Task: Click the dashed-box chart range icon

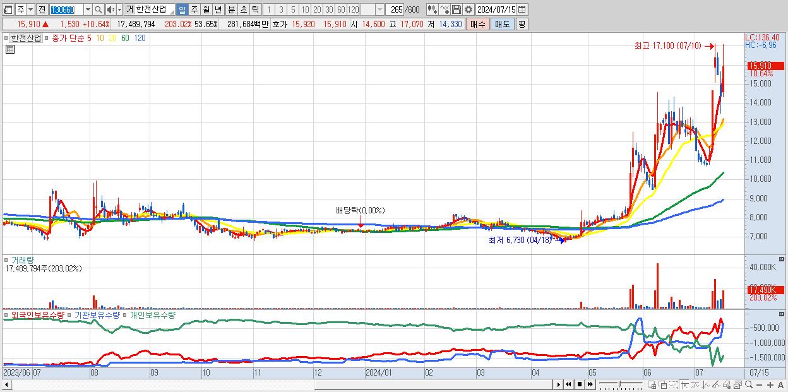Action: tap(673, 384)
